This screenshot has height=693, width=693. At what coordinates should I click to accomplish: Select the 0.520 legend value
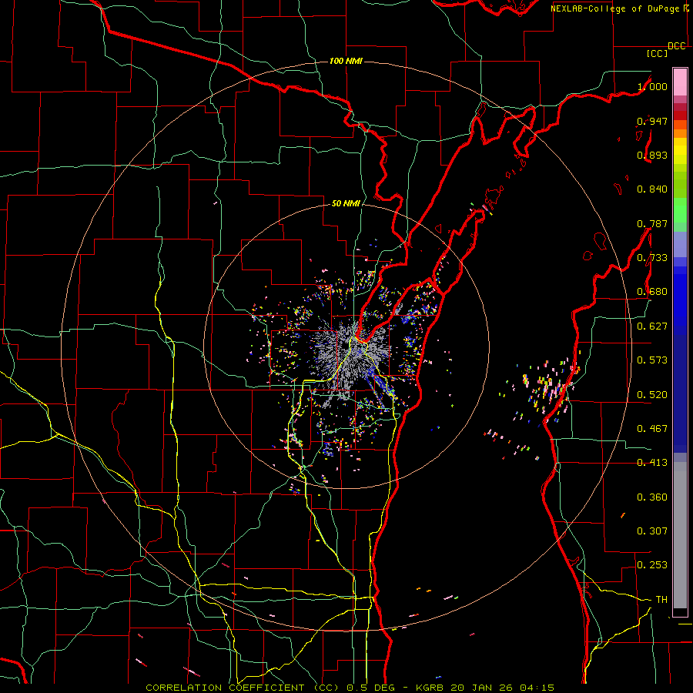(x=652, y=395)
